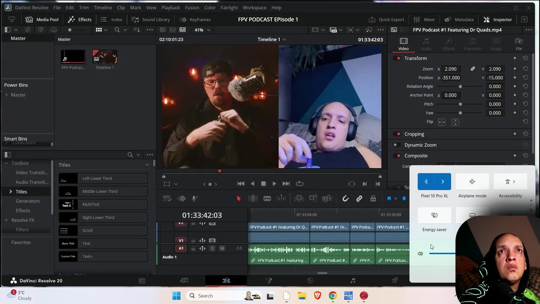This screenshot has height=304, width=540.
Task: Go to last frame button
Action: point(286,184)
